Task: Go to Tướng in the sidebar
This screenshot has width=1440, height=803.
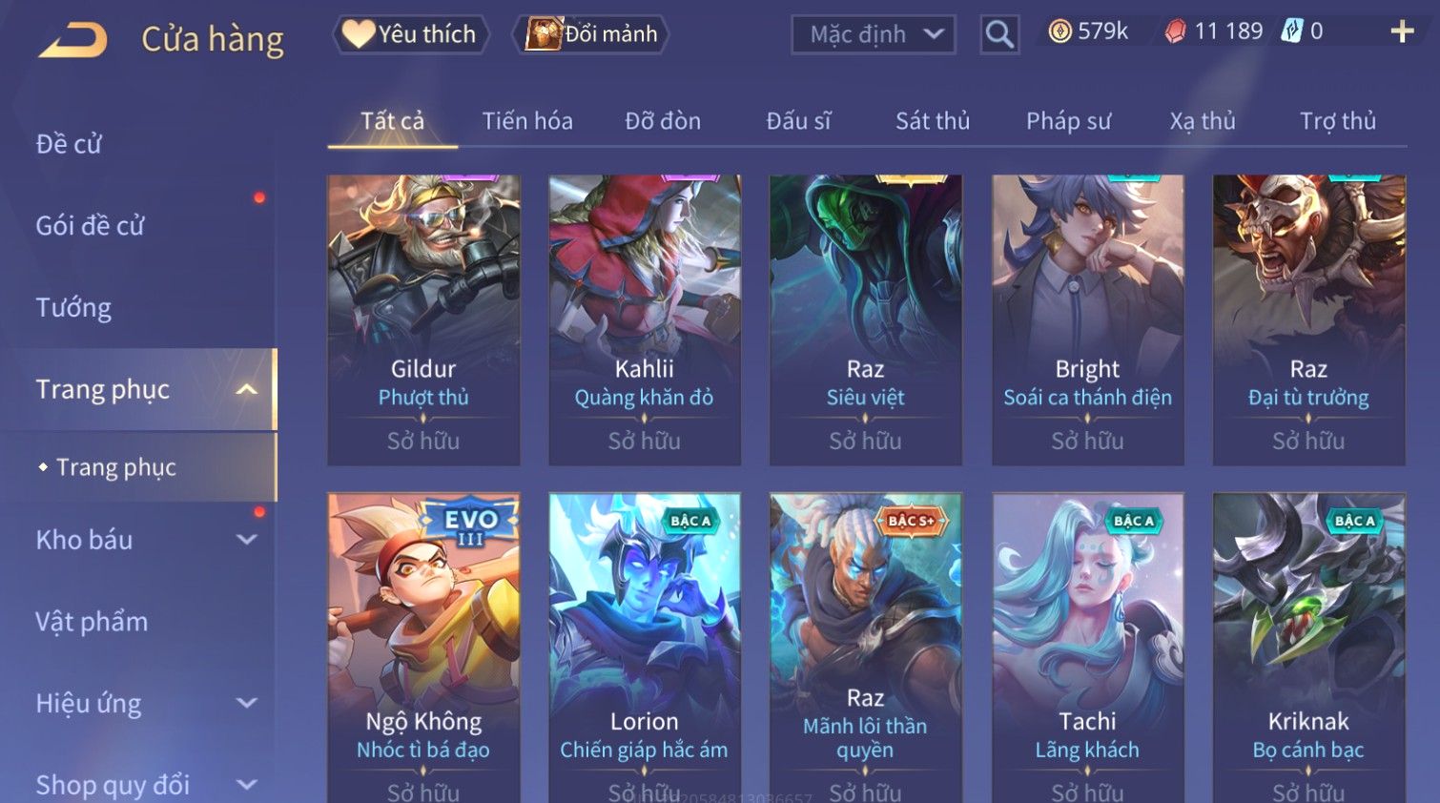Action: (x=73, y=308)
